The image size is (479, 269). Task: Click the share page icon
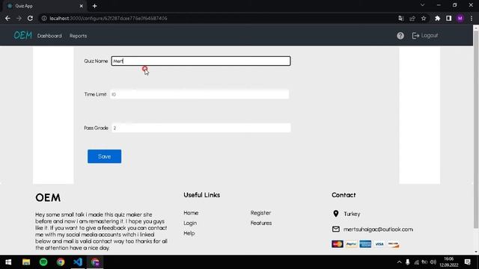pos(412,18)
